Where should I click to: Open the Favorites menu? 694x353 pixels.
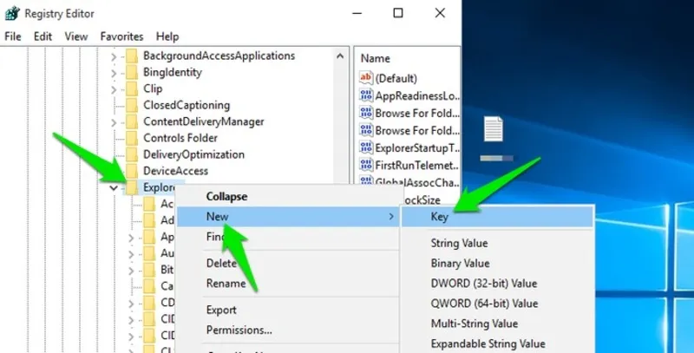[x=121, y=36]
